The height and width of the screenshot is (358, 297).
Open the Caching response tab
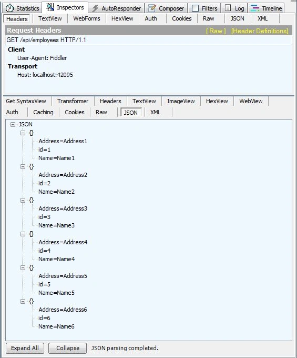click(43, 112)
